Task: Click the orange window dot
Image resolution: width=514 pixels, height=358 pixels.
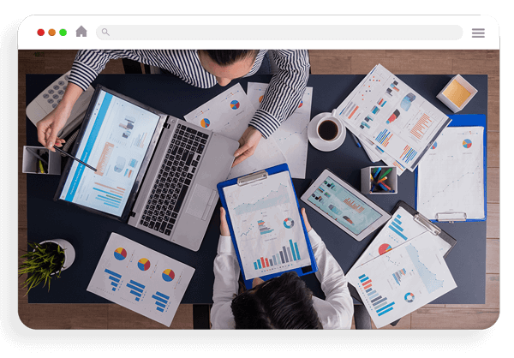Action: point(51,33)
